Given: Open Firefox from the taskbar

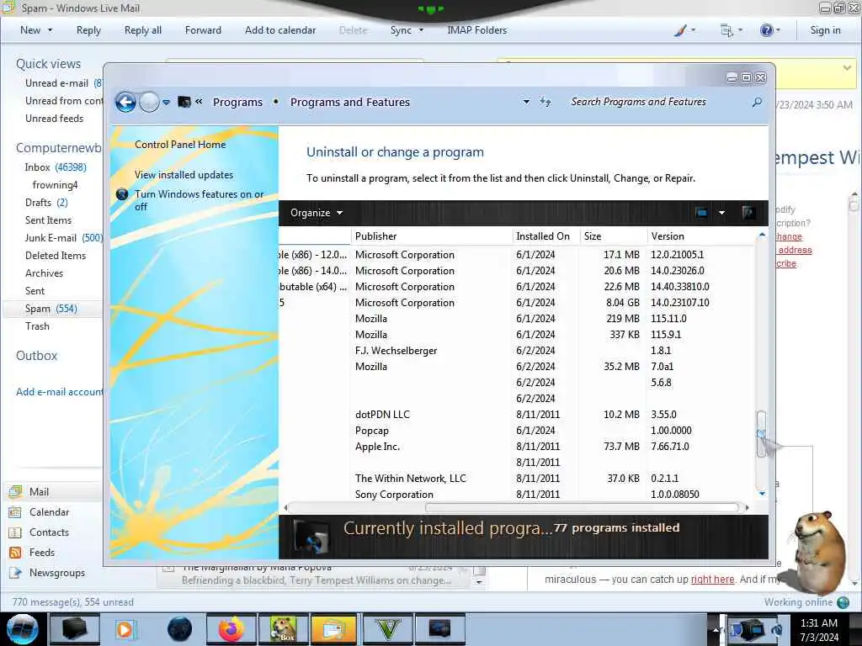Looking at the screenshot, I should click(x=231, y=629).
